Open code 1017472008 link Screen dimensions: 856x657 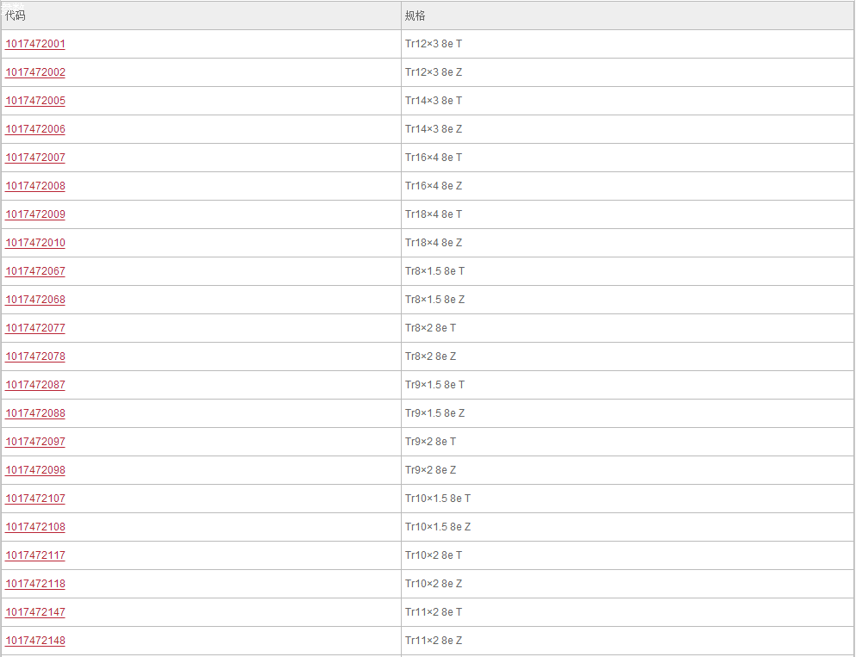(35, 186)
